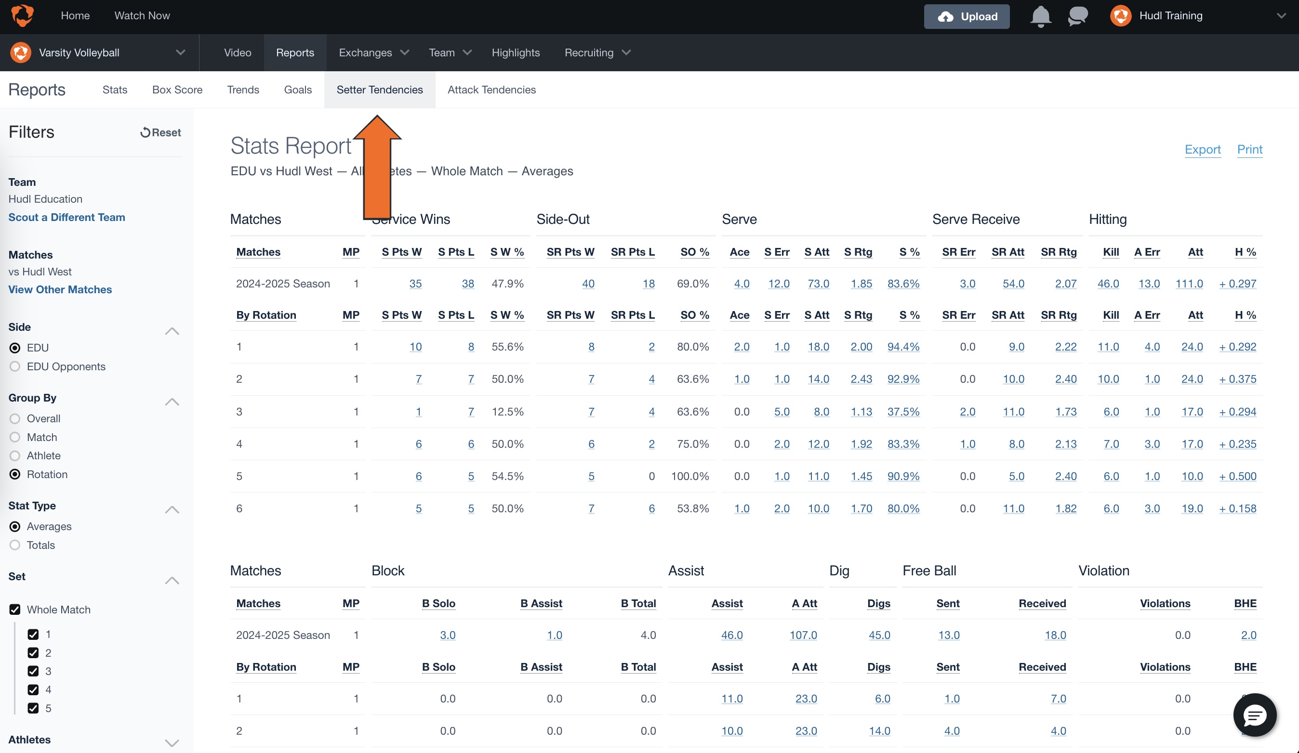Click the Hudl Training profile avatar
Image resolution: width=1299 pixels, height=753 pixels.
click(1120, 16)
